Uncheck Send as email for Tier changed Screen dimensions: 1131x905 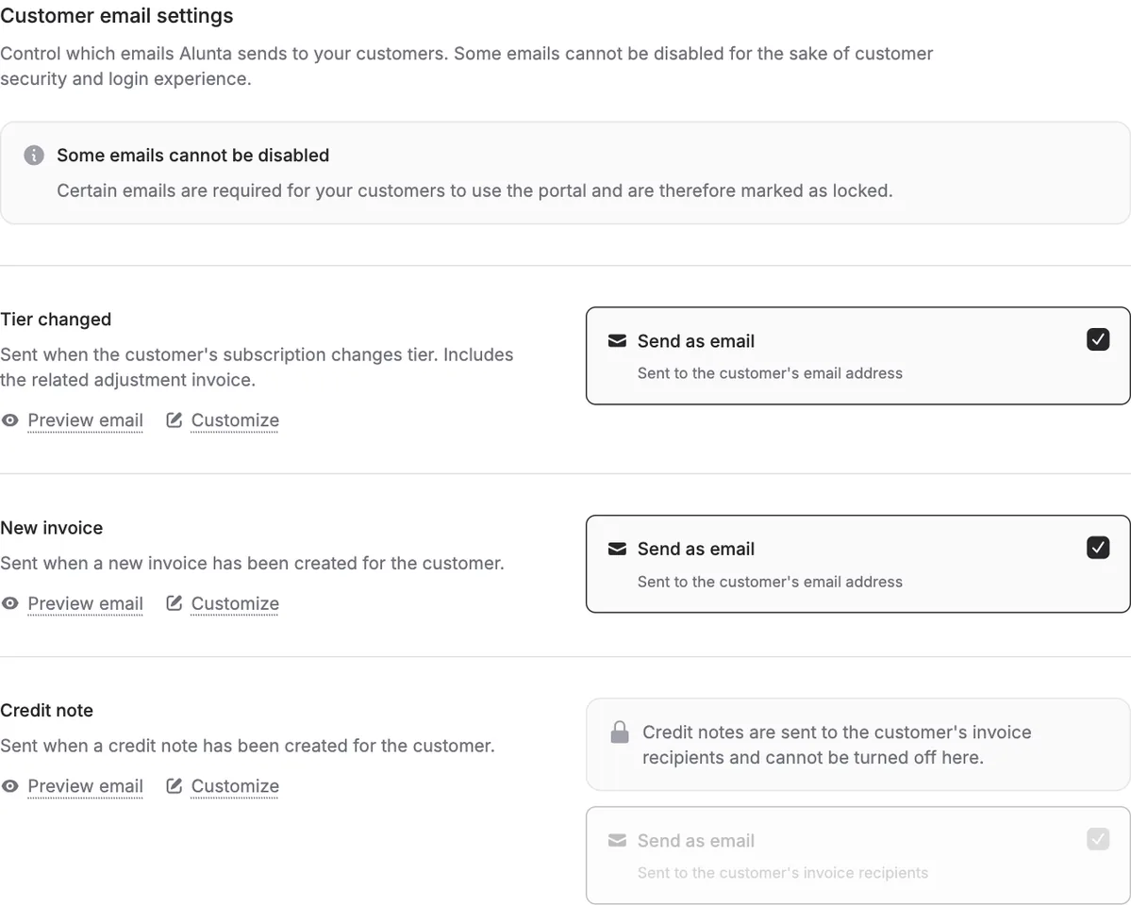click(x=1098, y=339)
